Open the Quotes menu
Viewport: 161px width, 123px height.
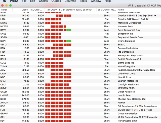pyautogui.click(x=56, y=1)
